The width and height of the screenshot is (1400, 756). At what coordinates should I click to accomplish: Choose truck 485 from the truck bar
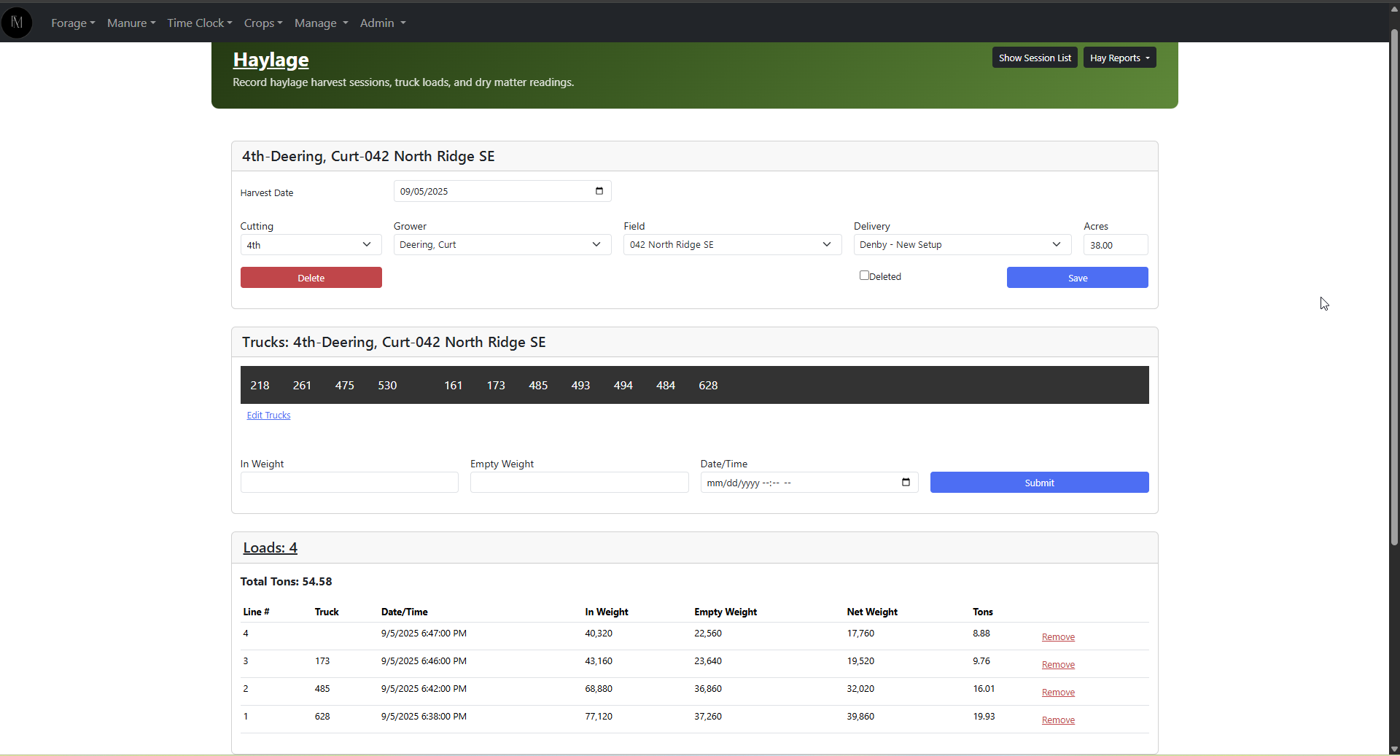(538, 386)
